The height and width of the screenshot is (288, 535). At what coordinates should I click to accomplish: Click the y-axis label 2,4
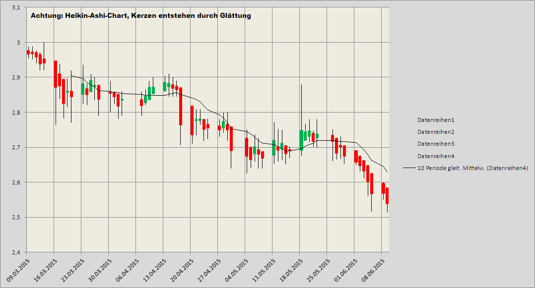[x=16, y=252]
